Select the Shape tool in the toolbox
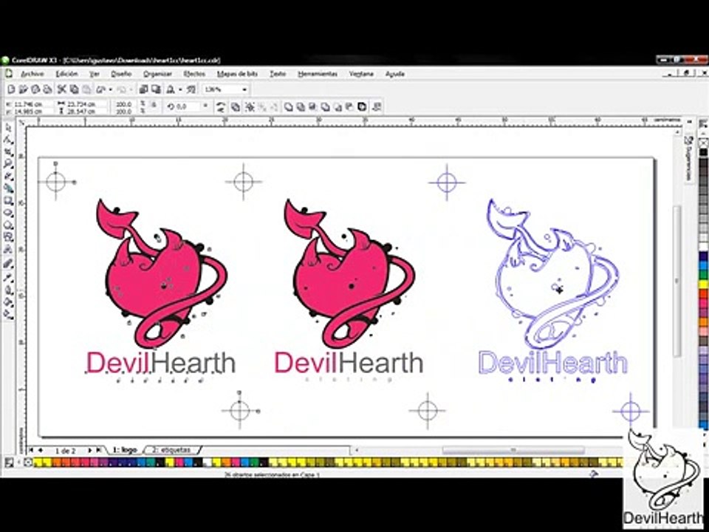Screen dimensions: 709x532 pyautogui.click(x=8, y=140)
